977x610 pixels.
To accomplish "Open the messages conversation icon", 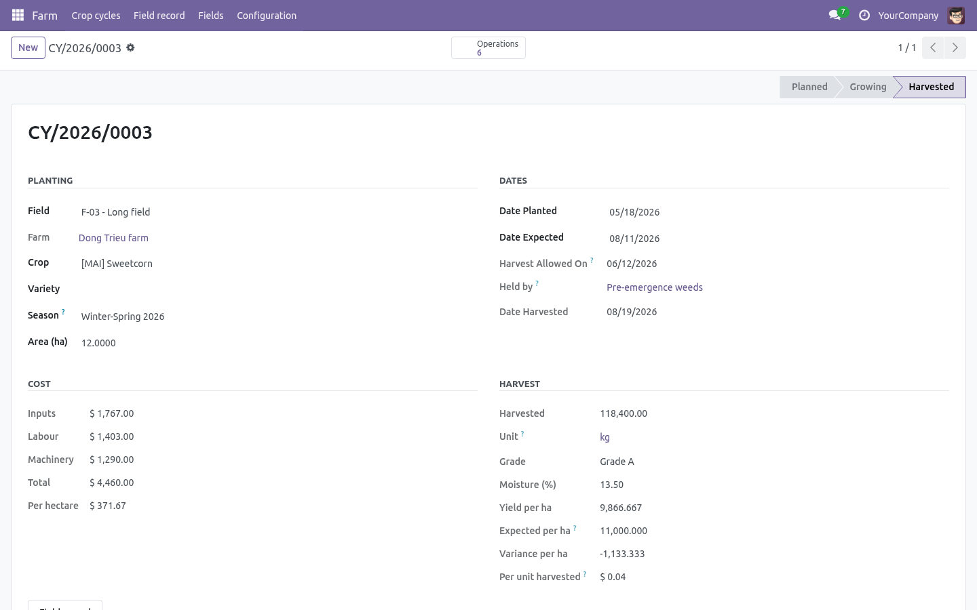I will 835,15.
